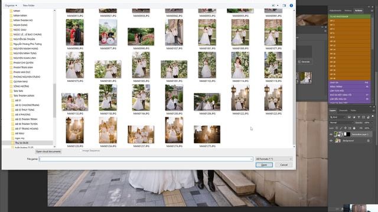Viewport: 378px width, 212px height.
Task: Open the File name history dropdown arrow
Action: point(252,159)
